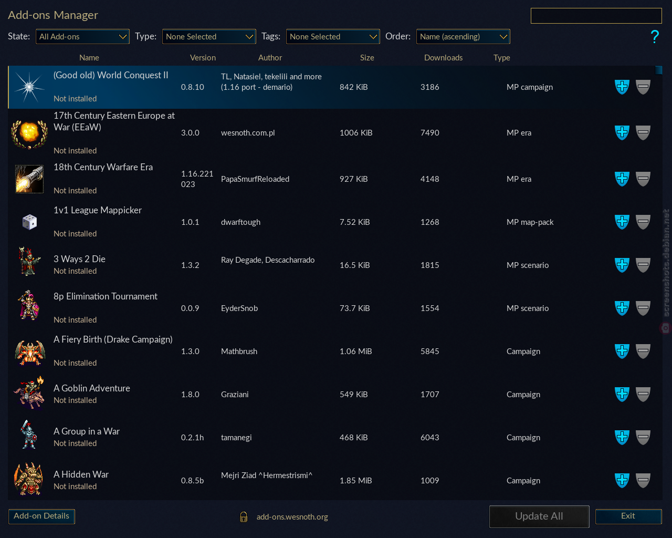Click author name Mathbrush
This screenshot has width=672, height=538.
coord(239,351)
